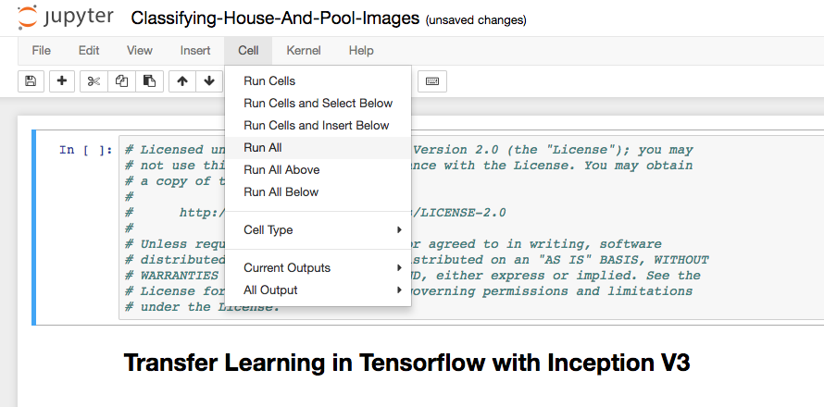Screen dimensions: 824x407
Task: Open the File menu
Action: (x=41, y=51)
